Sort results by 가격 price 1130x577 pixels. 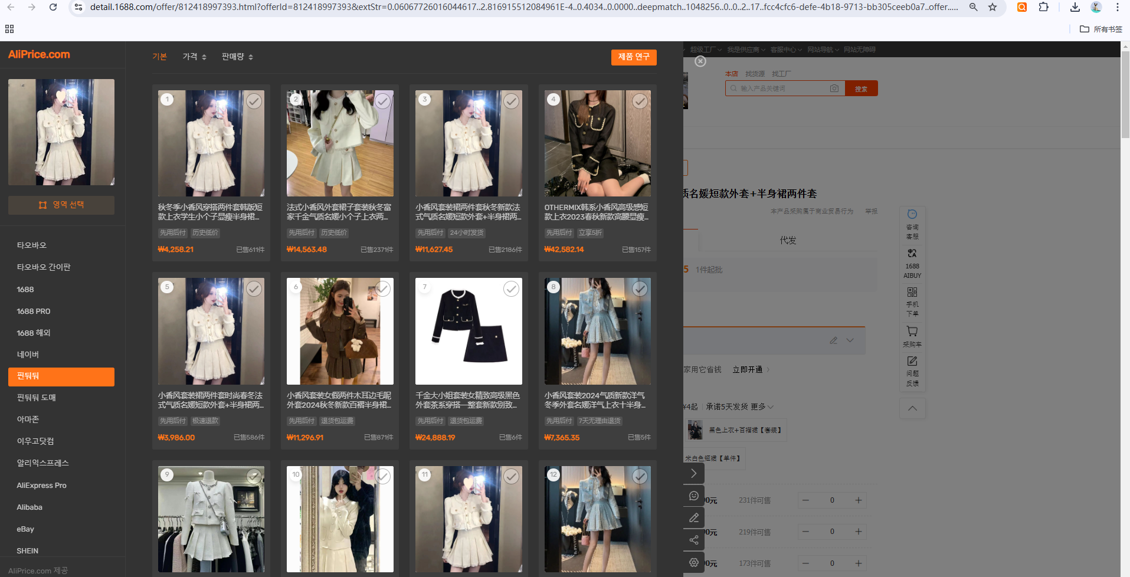pyautogui.click(x=194, y=57)
